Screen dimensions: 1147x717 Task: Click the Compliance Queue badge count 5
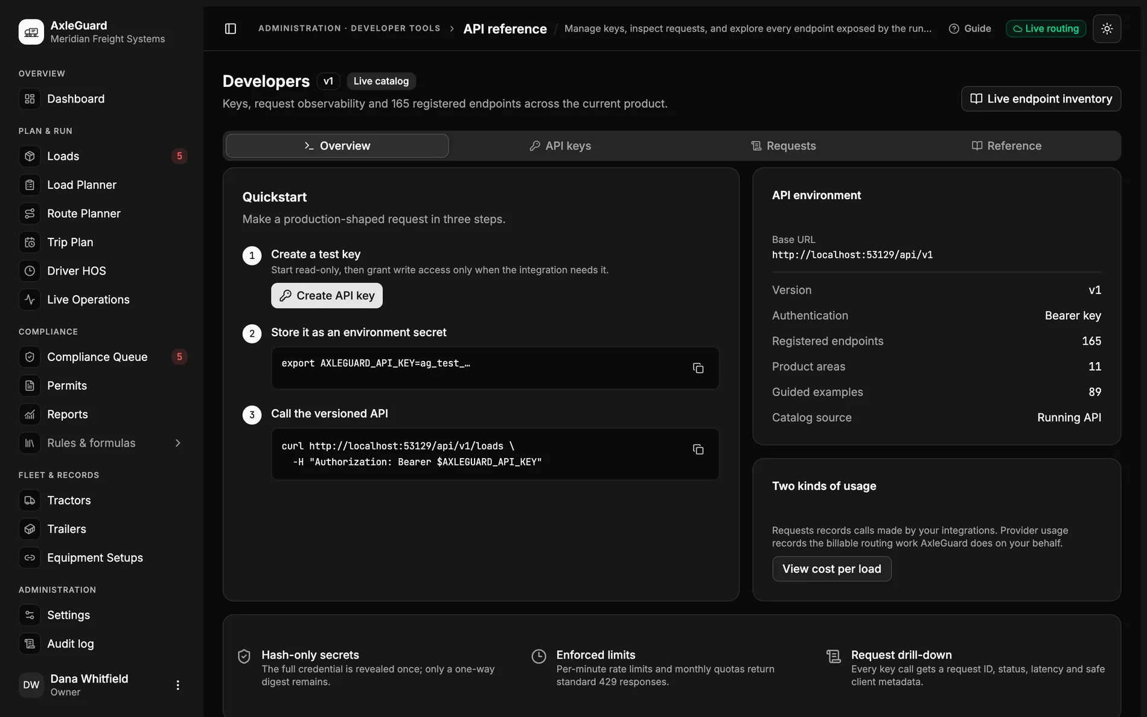pos(179,357)
